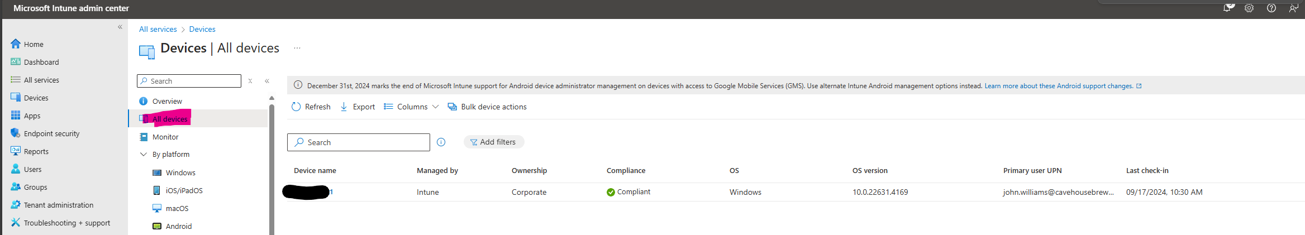Click the john.williams primary user UPN

pyautogui.click(x=1059, y=192)
